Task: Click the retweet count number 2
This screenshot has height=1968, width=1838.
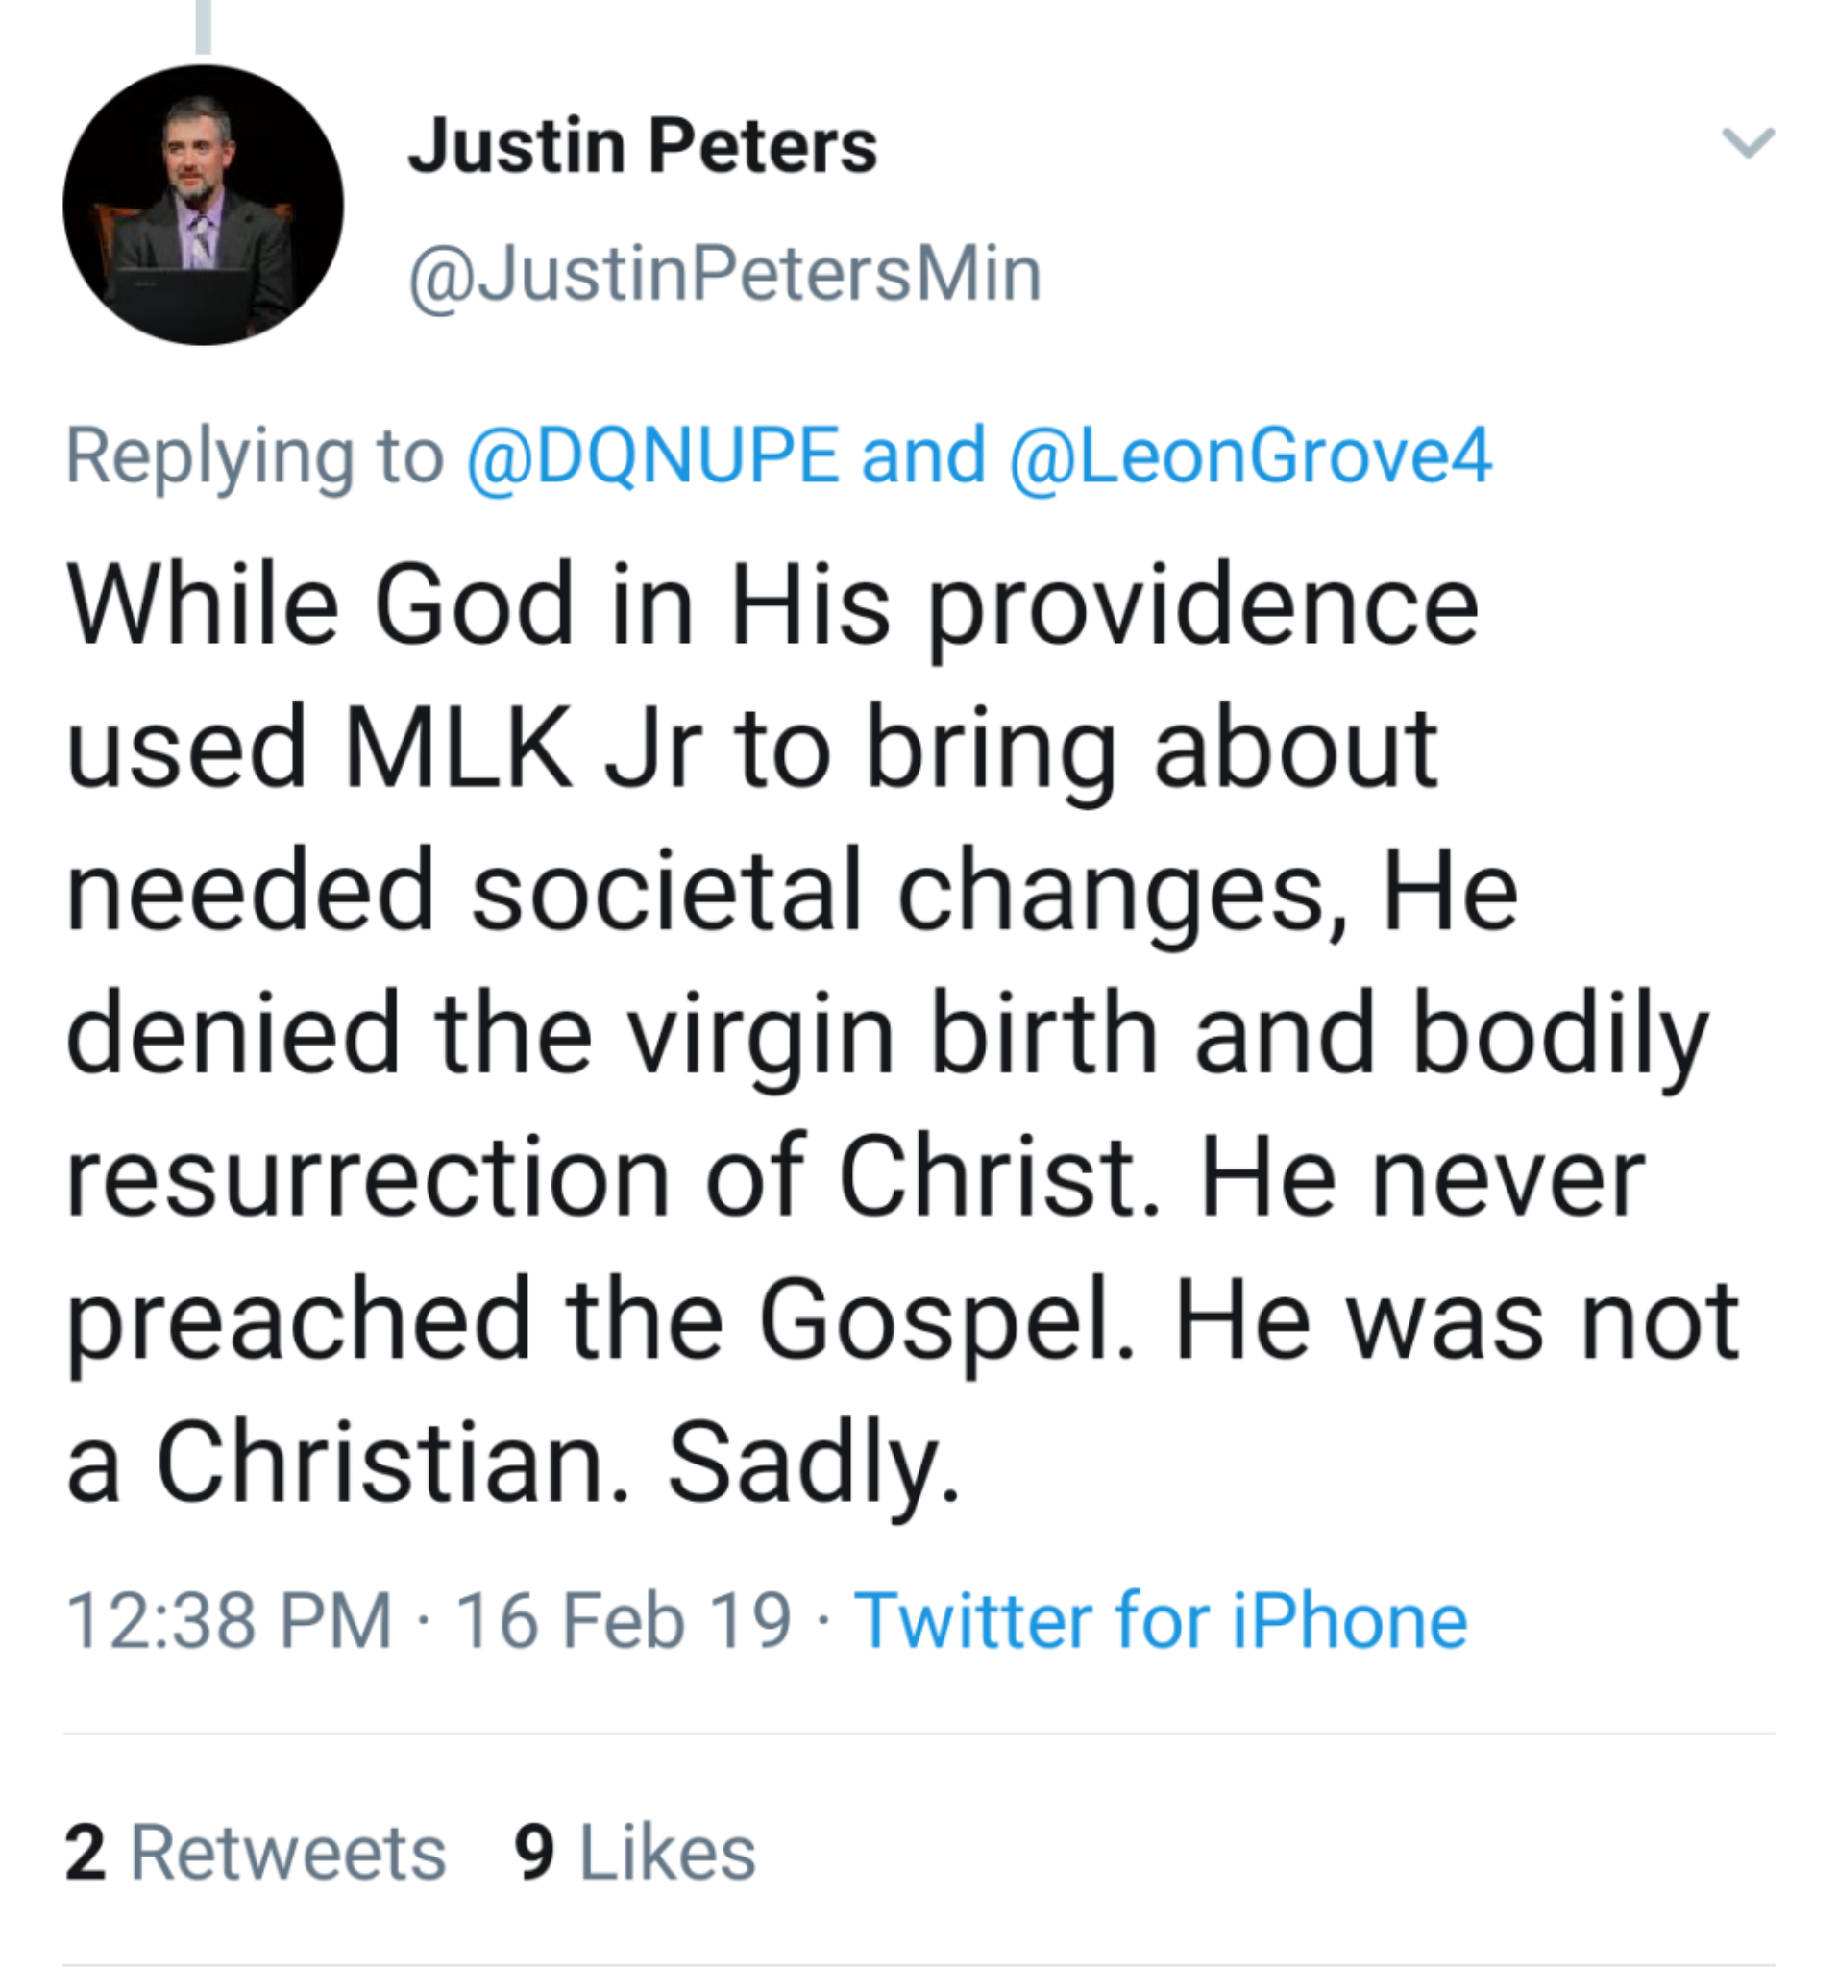Action: click(86, 1852)
